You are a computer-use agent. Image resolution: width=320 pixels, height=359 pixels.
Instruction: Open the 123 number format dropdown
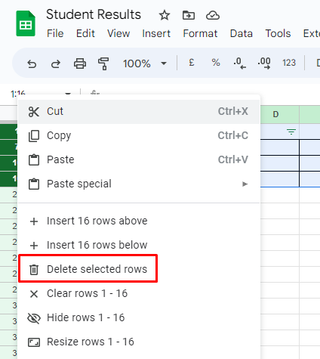(289, 63)
